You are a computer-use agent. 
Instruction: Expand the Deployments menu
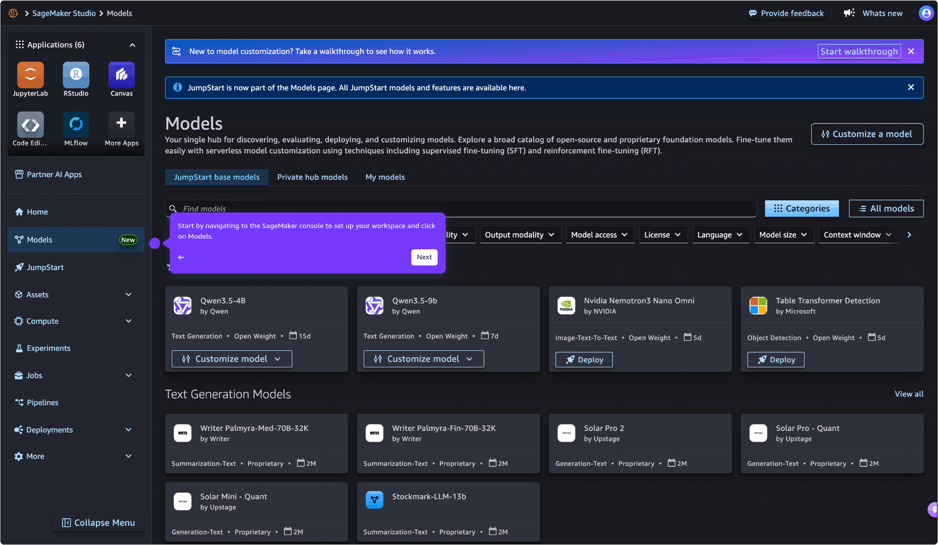tap(128, 430)
